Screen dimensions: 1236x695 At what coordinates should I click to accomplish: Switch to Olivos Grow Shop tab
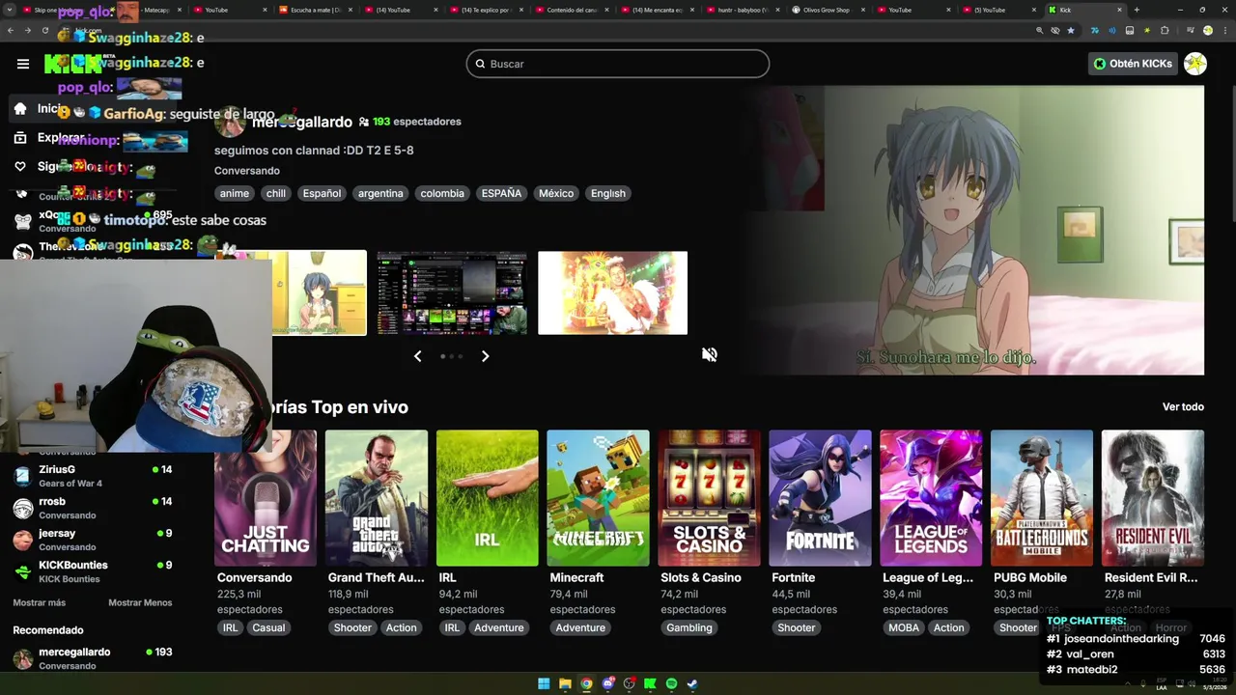827,10
